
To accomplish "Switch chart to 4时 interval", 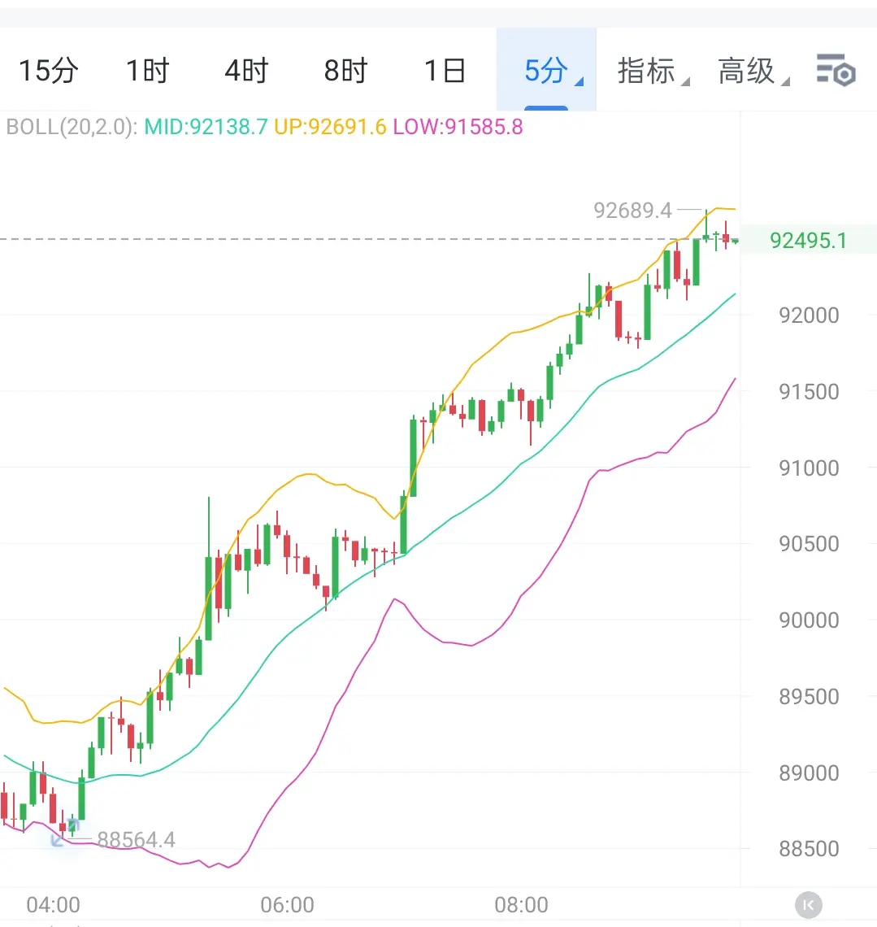I will click(x=246, y=71).
